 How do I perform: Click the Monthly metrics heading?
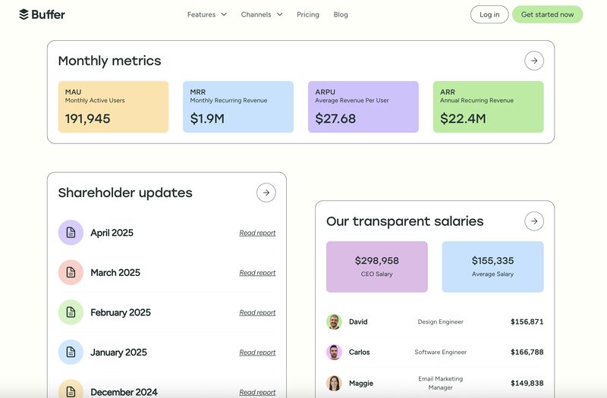[x=109, y=61]
